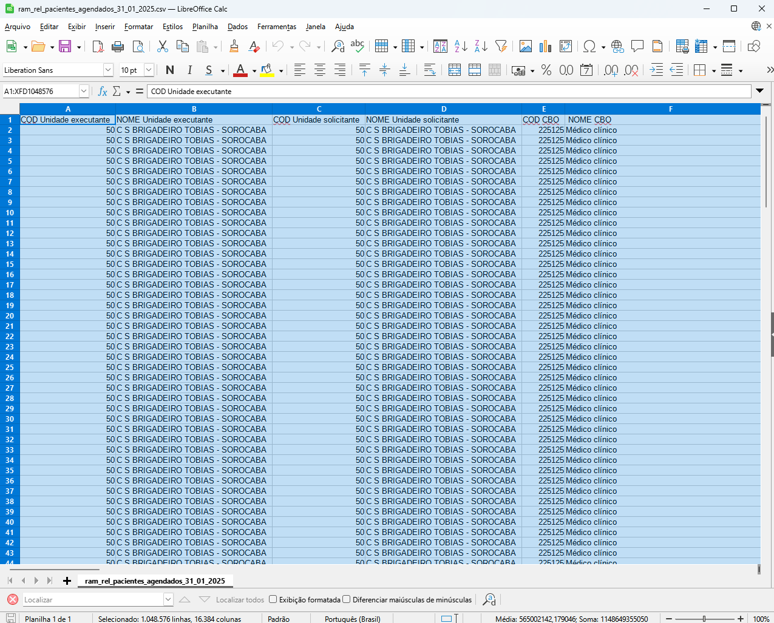Format as percent icon

tap(546, 70)
